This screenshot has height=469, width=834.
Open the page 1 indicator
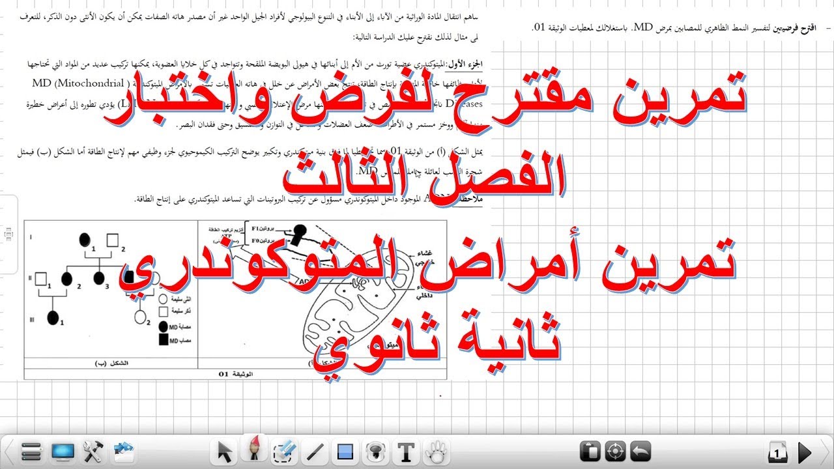pos(779,451)
